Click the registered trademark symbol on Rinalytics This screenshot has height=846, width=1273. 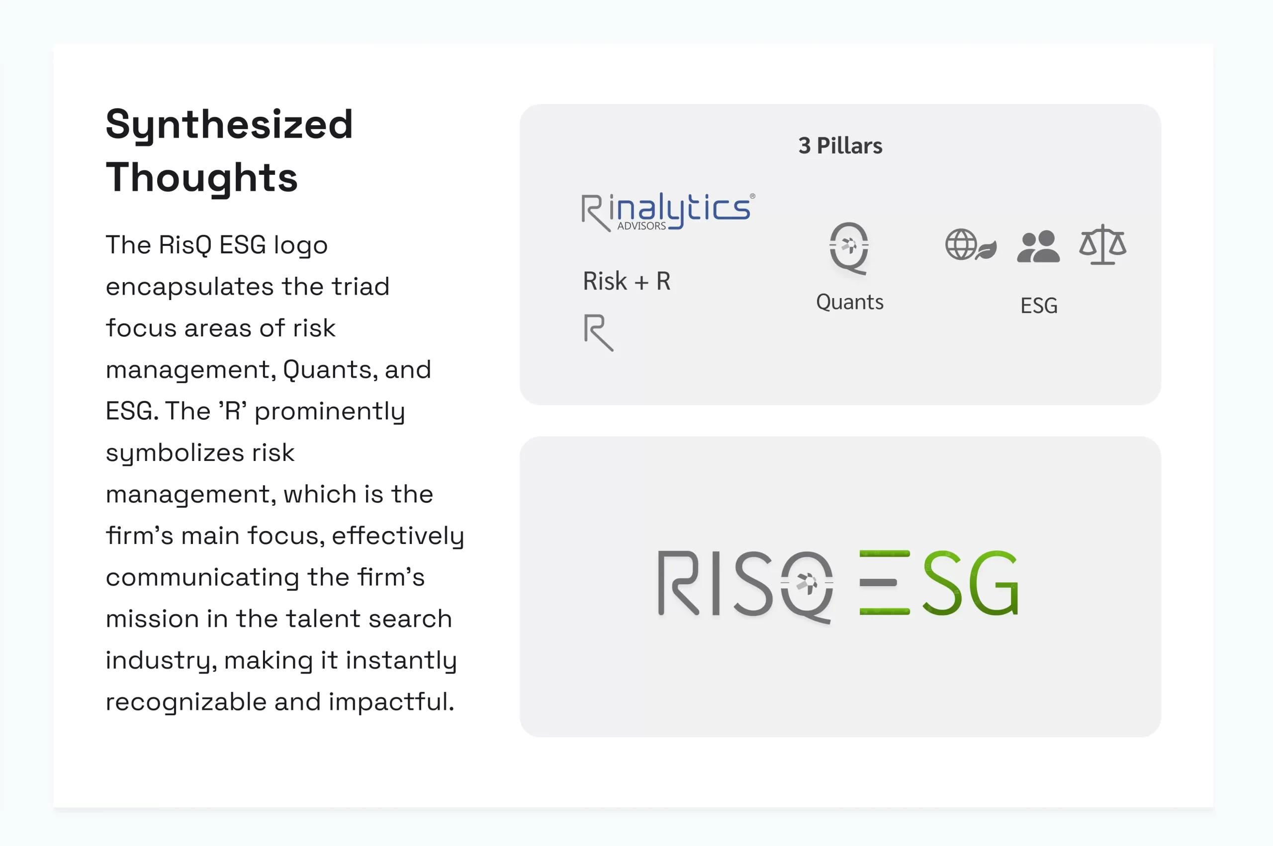(752, 196)
